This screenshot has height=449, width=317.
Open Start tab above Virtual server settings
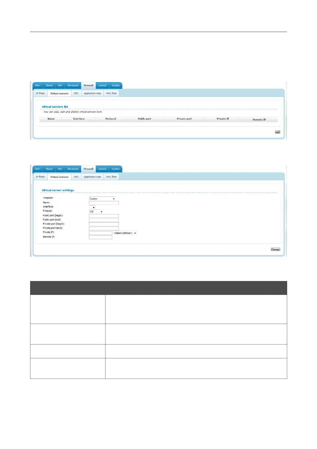[x=38, y=169]
